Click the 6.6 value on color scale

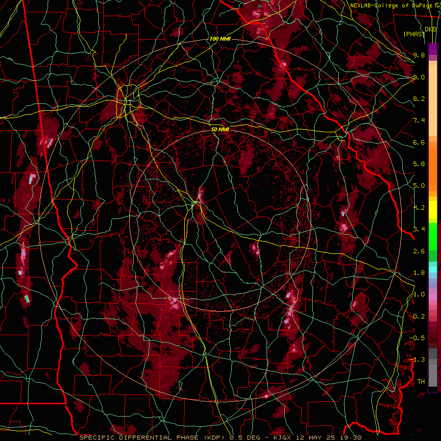click(419, 142)
